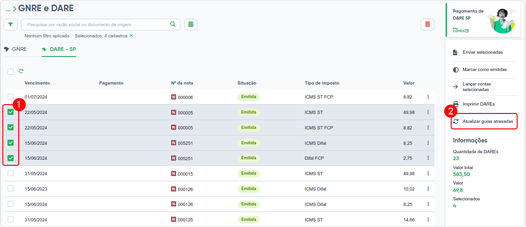This screenshot has width=526, height=227.
Task: Click the red trash delete button
Action: (427, 24)
